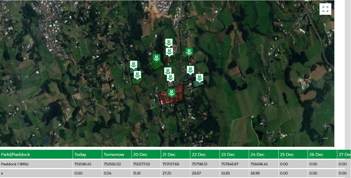Click Paddock 1 (M1k) value under 26 Dec
351x178 pixels.
pos(313,164)
